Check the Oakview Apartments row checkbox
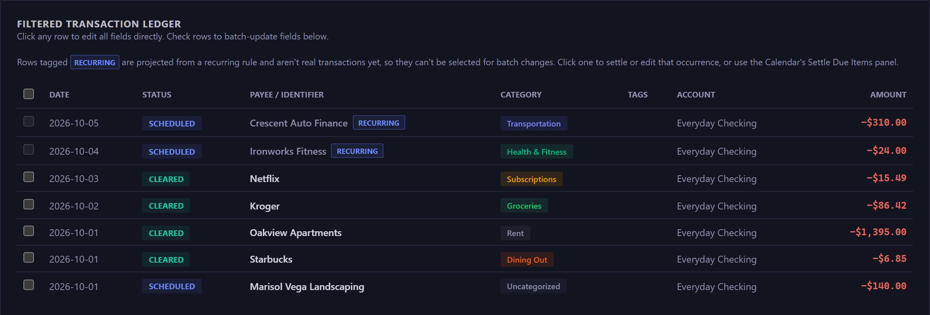Viewport: 930px width, 315px height. click(29, 231)
